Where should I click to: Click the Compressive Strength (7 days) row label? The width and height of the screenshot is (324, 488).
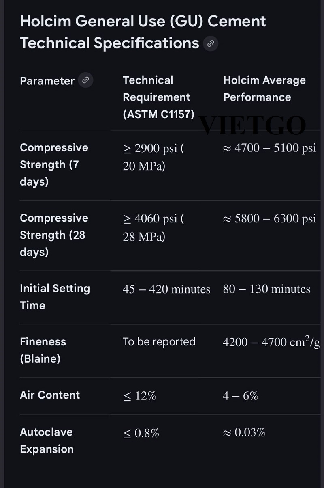click(54, 164)
